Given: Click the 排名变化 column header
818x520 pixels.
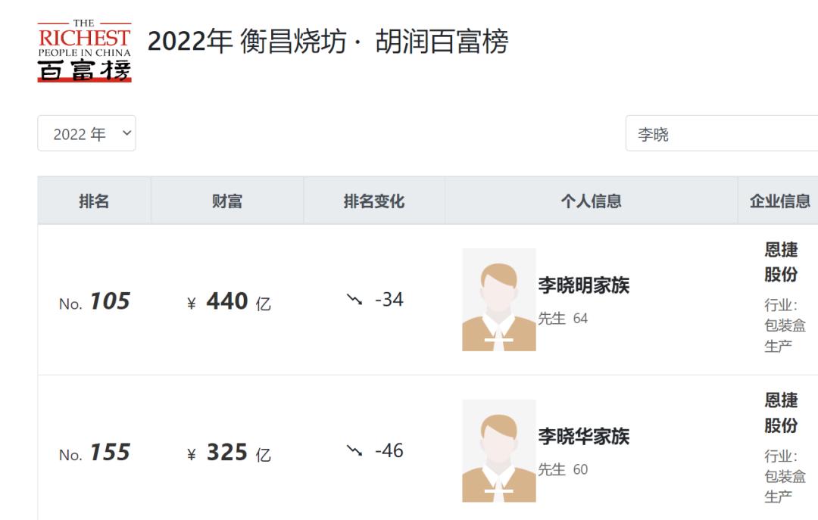Looking at the screenshot, I should pos(374,201).
